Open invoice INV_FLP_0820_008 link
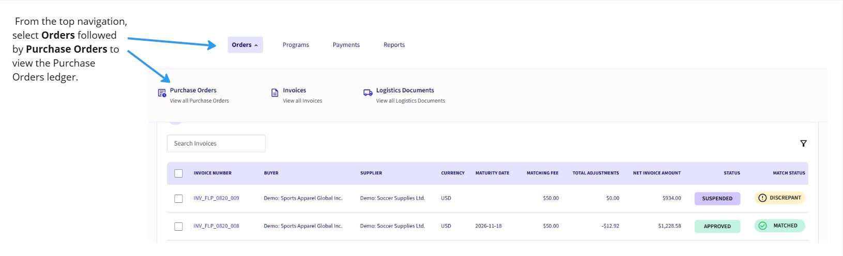 (217, 226)
